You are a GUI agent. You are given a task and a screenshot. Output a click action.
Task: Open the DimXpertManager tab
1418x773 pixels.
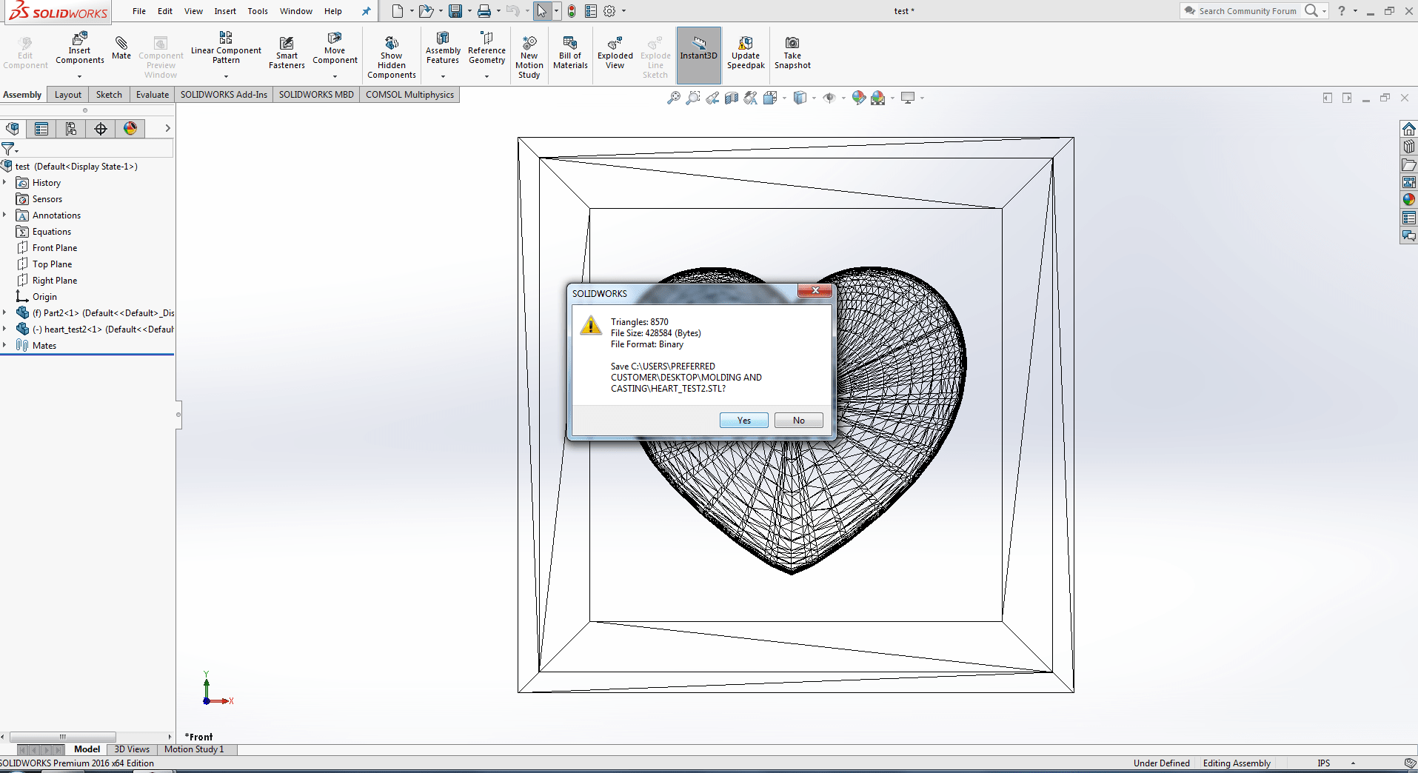point(101,128)
